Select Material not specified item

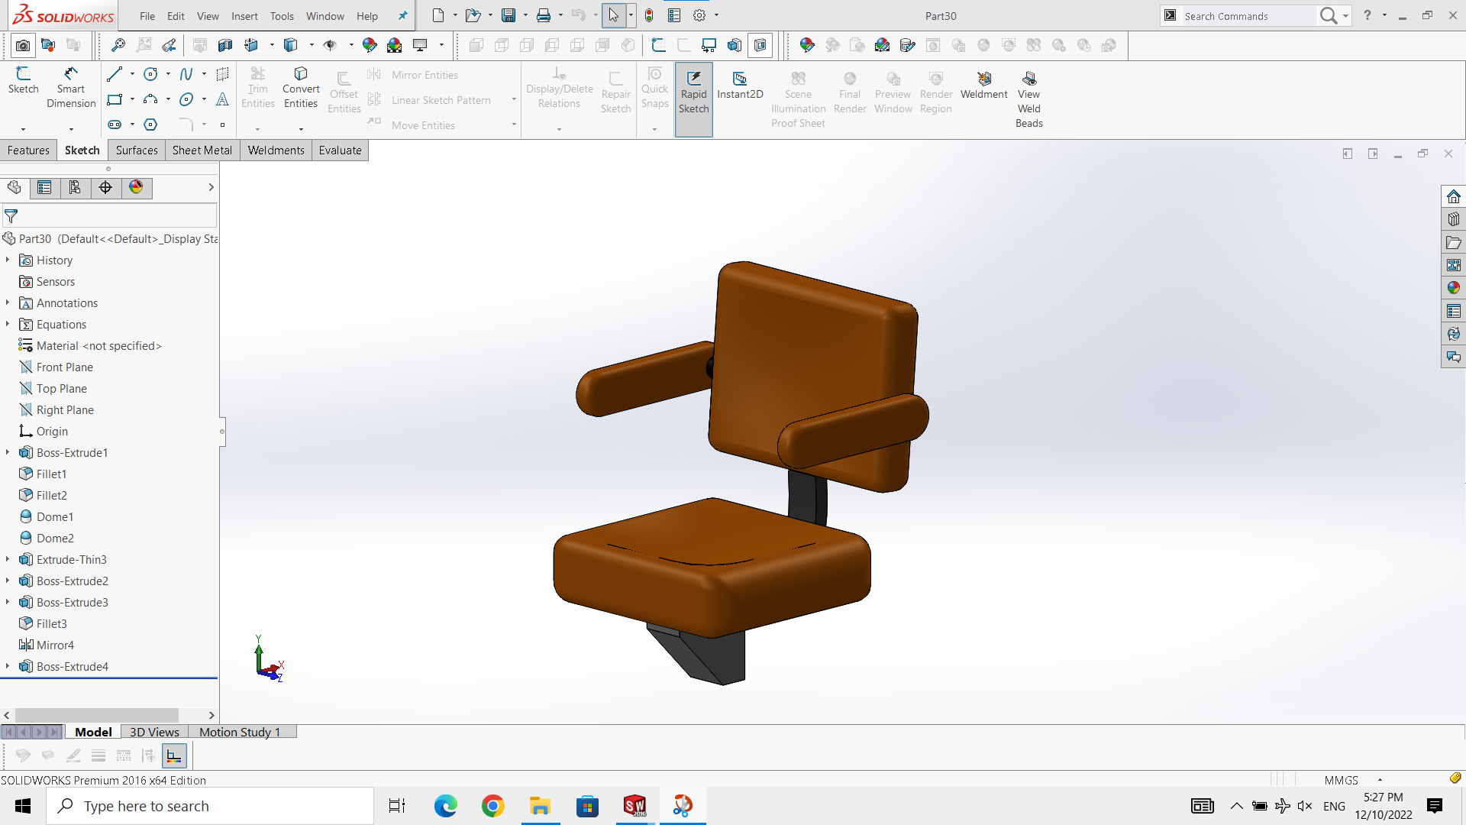click(90, 346)
